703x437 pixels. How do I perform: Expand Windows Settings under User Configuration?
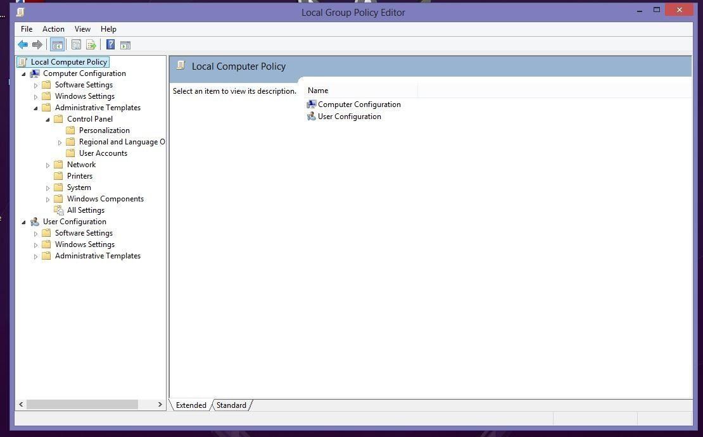(x=36, y=245)
